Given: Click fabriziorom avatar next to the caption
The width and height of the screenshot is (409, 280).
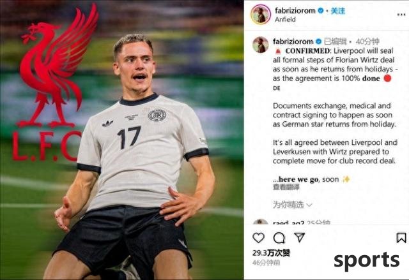Looking at the screenshot, I should 260,45.
